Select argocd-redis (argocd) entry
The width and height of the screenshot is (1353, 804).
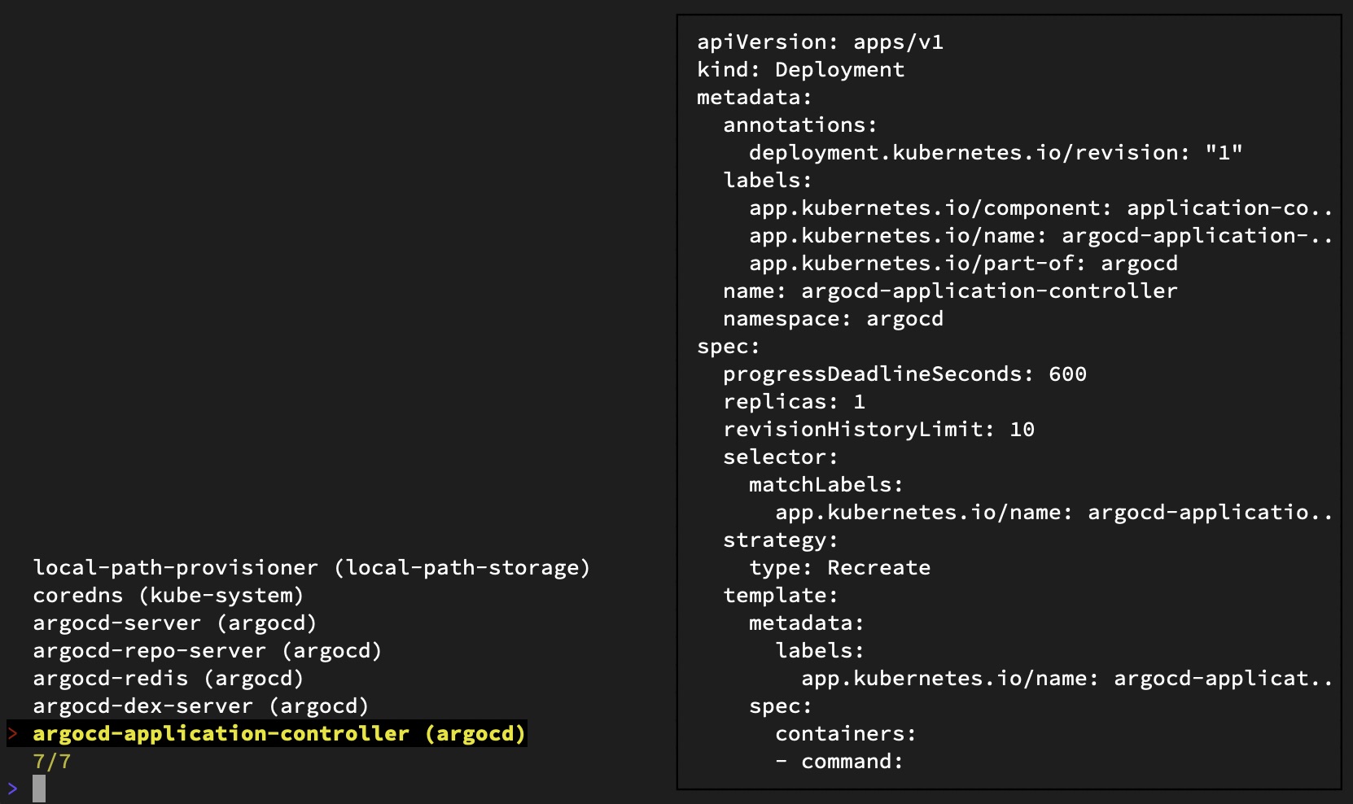[x=168, y=678]
